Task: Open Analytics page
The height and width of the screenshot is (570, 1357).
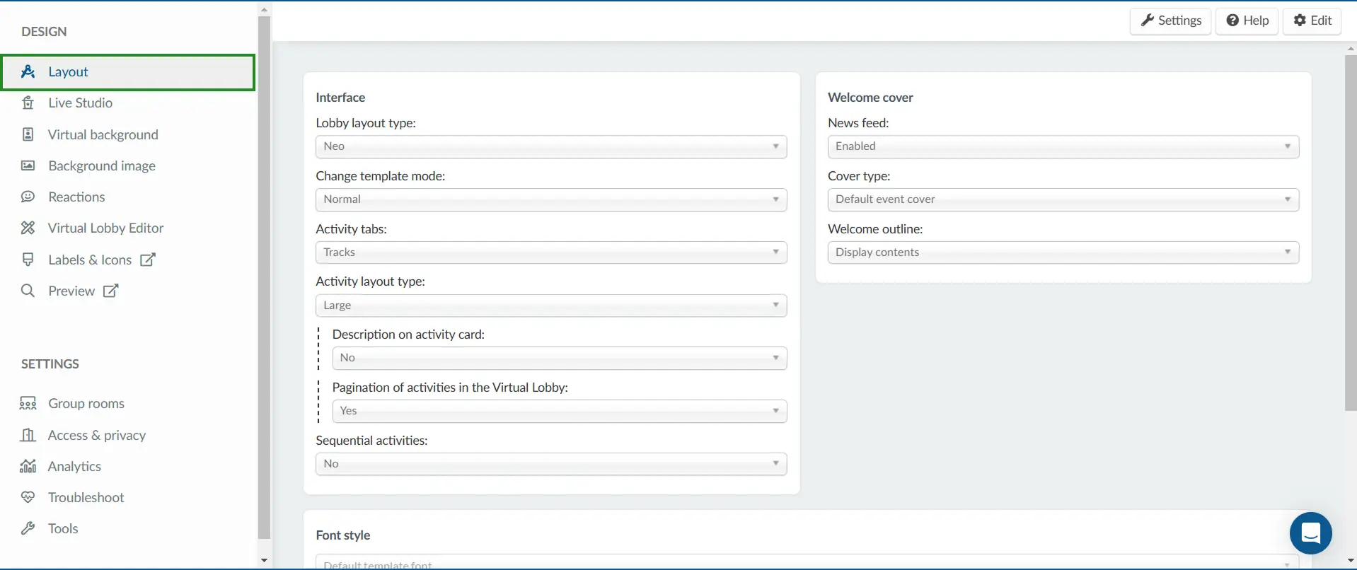Action: pos(74,466)
